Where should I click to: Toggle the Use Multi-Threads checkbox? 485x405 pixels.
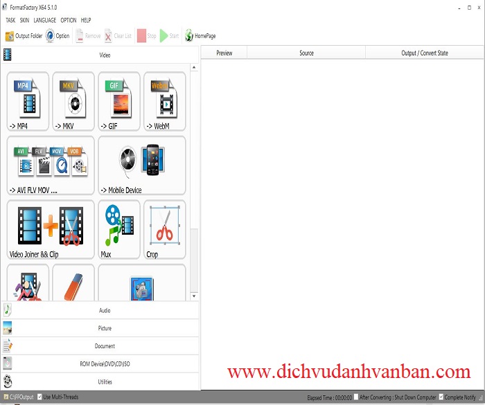[39, 397]
